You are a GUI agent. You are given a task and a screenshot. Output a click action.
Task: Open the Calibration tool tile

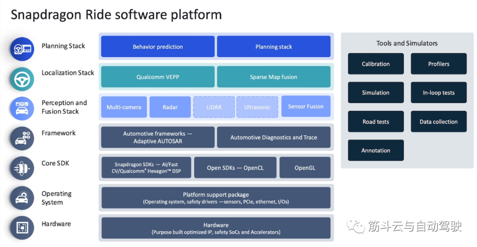click(x=376, y=64)
